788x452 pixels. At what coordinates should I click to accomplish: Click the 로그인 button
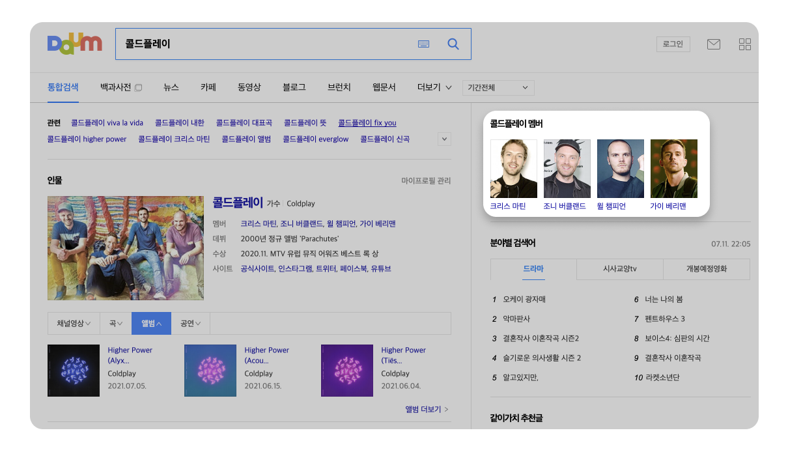673,44
